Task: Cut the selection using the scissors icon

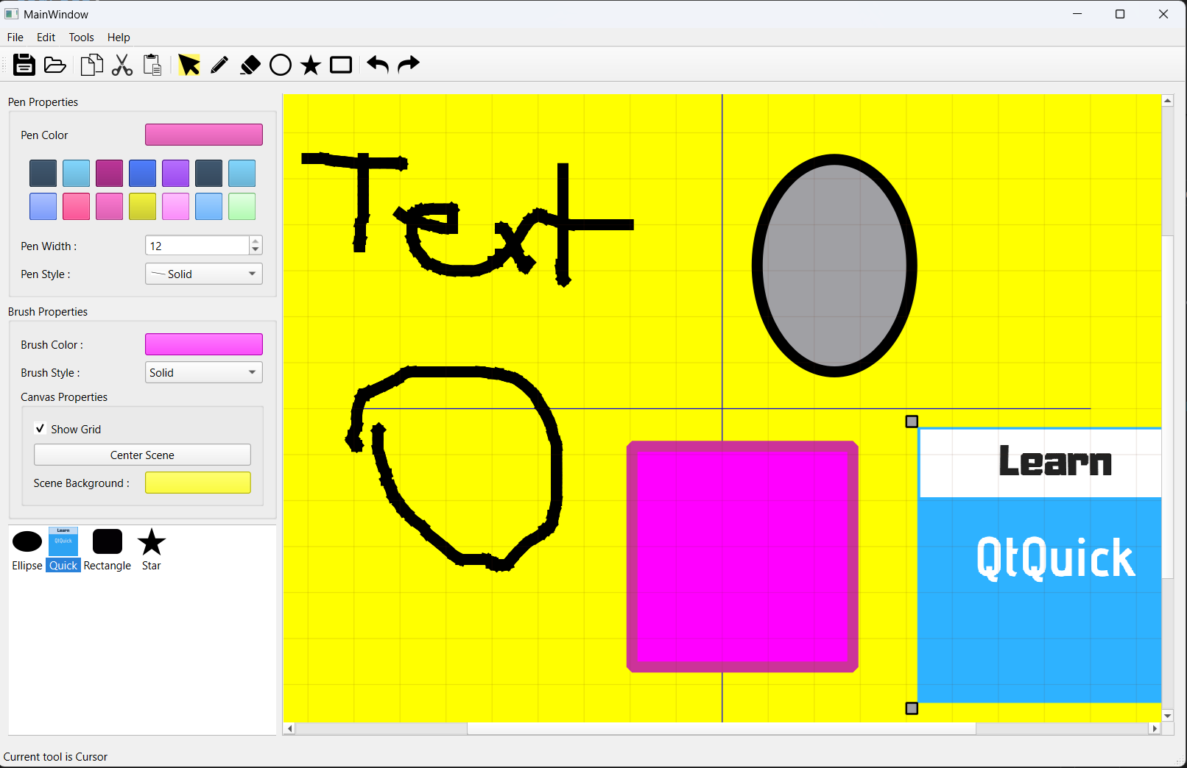Action: point(121,65)
